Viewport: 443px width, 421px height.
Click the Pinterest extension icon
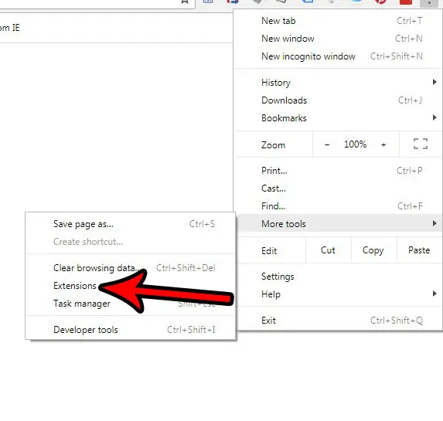tap(380, 2)
